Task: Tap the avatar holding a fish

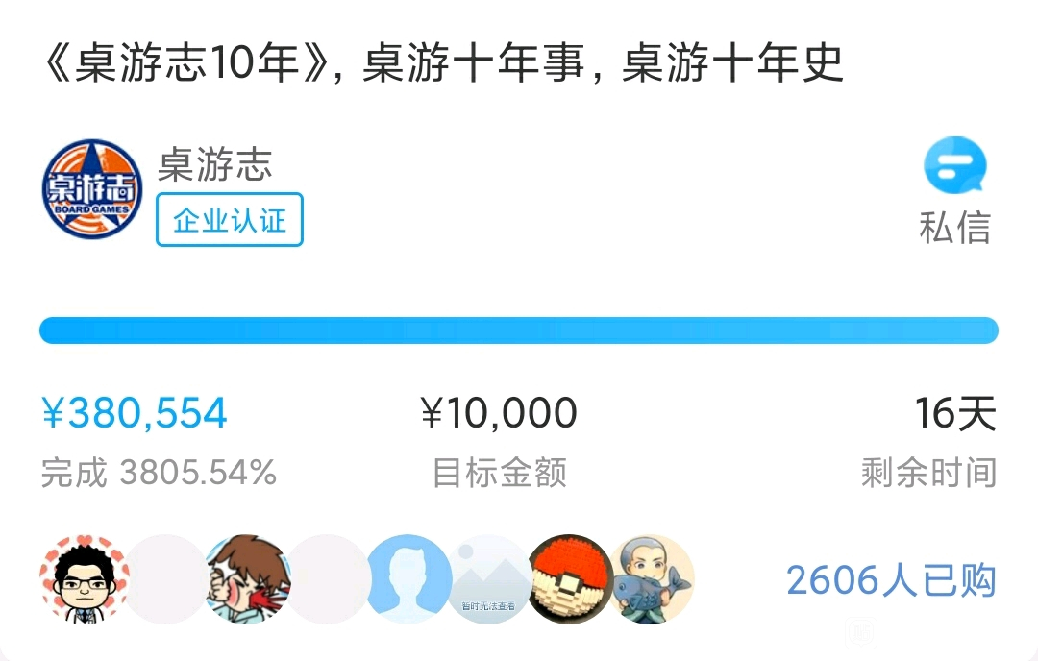Action: coord(652,579)
